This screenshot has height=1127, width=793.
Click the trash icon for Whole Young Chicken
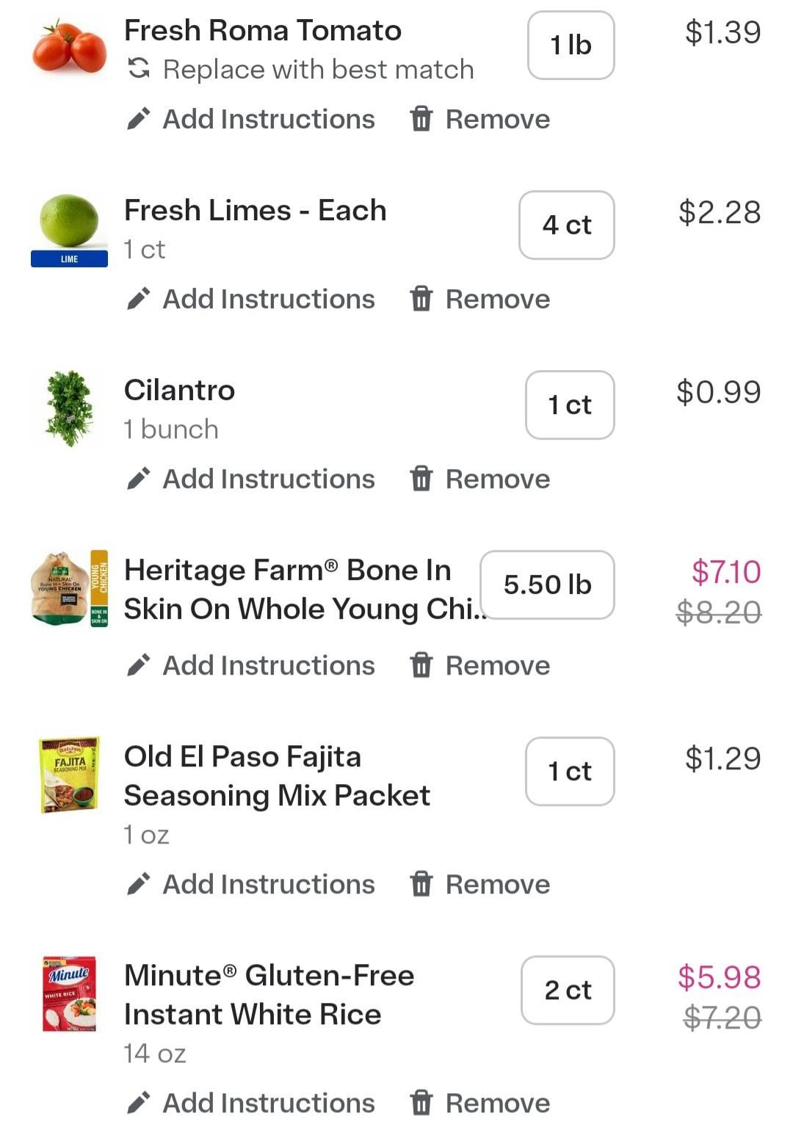pos(421,665)
